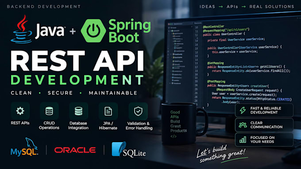Click the private final UserService userService line
The width and height of the screenshot is (301, 169).
236,40
